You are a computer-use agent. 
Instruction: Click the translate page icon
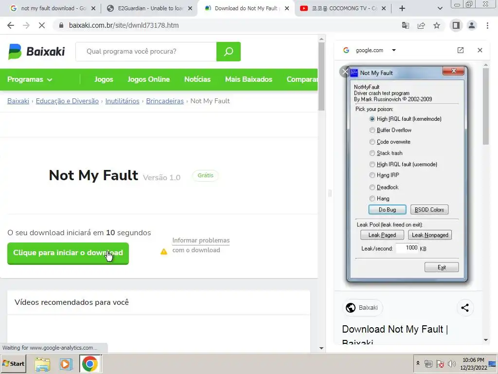coord(406,25)
